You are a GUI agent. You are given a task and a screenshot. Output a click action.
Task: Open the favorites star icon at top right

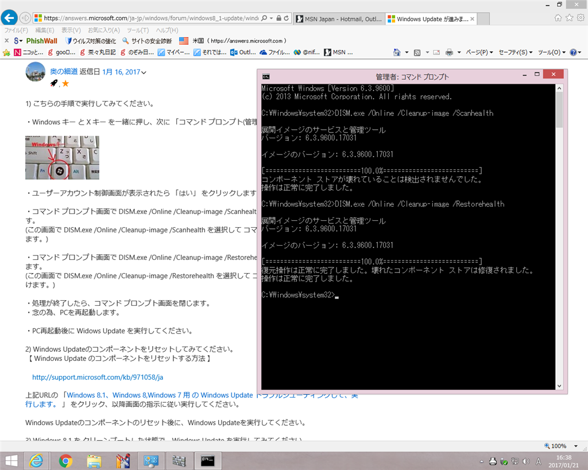tap(569, 18)
